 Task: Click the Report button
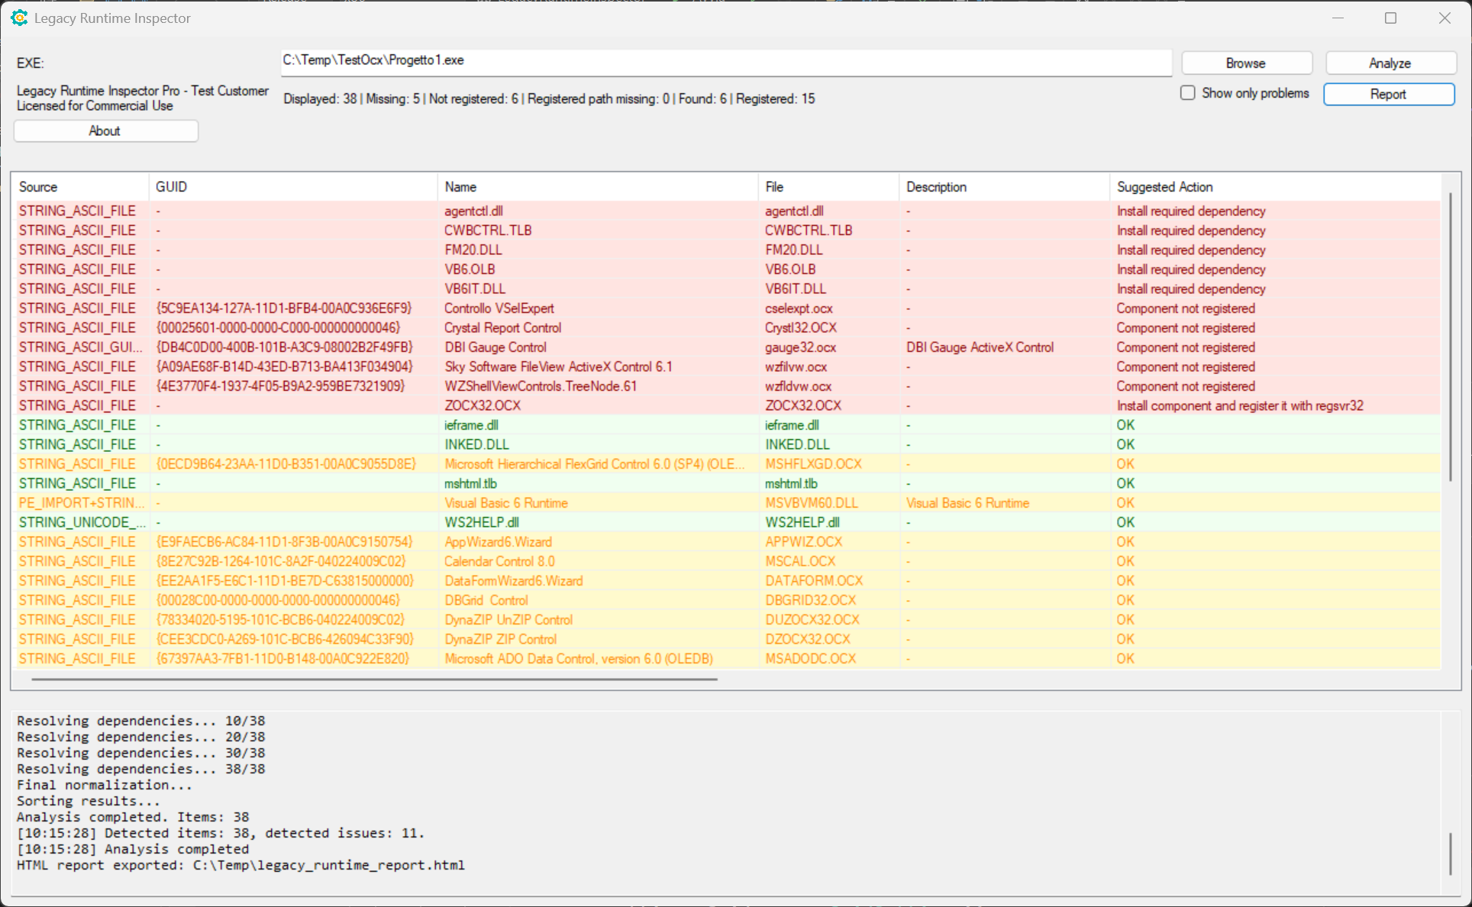pos(1388,94)
